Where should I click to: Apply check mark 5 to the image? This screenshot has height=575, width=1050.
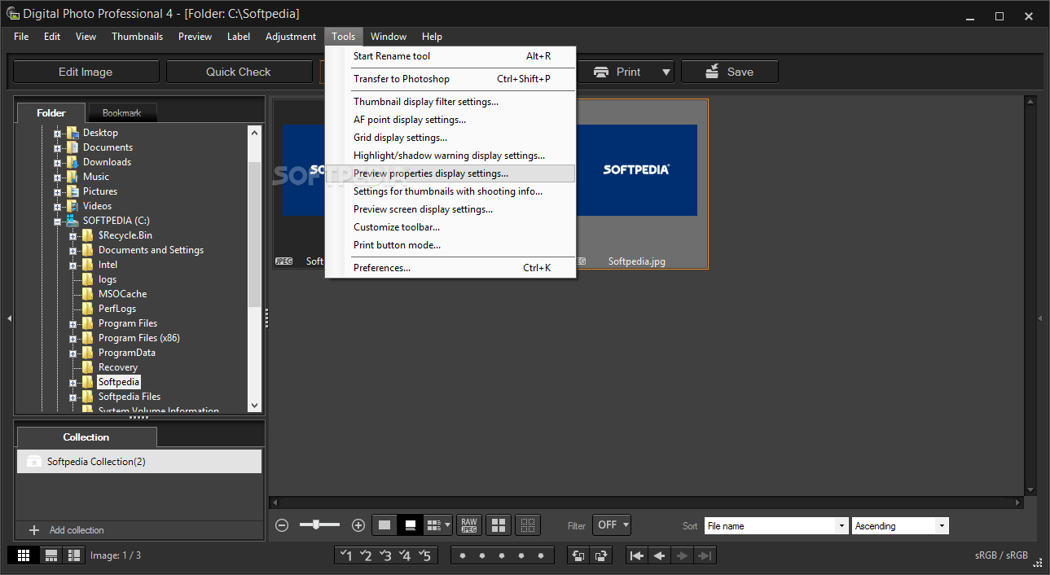pyautogui.click(x=424, y=555)
